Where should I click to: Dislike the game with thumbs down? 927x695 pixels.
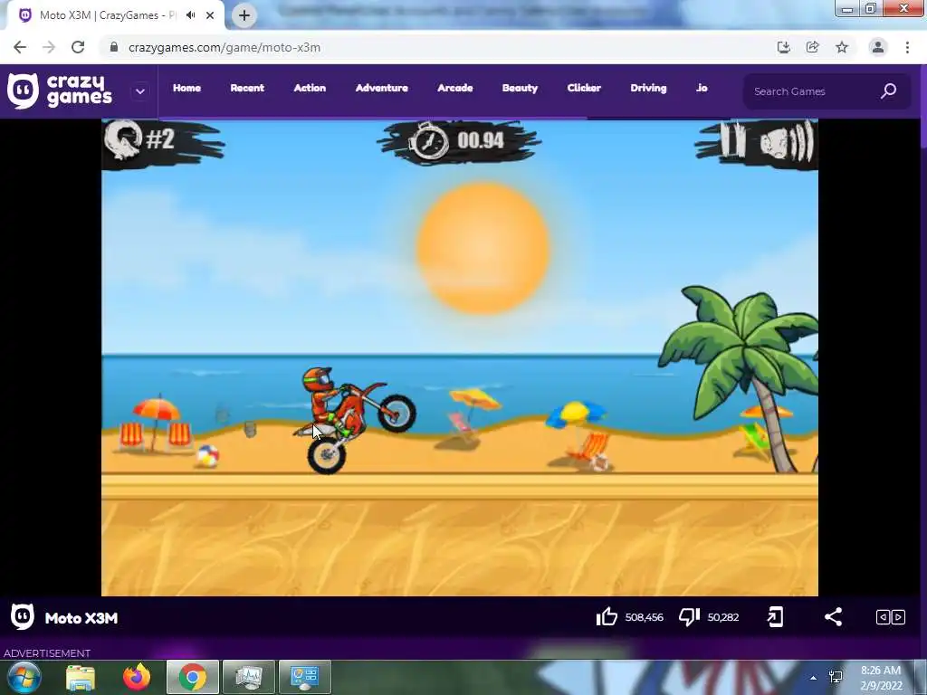(689, 617)
